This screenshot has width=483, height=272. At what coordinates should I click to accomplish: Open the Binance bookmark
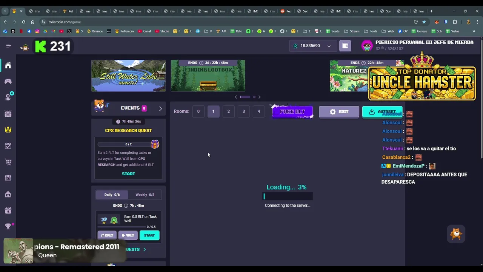[95, 31]
